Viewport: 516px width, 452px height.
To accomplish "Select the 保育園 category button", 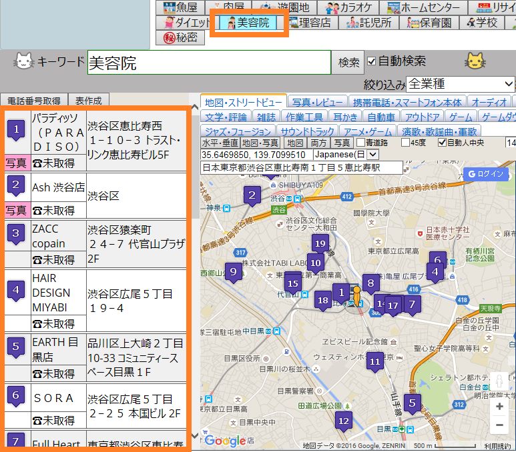I will point(429,23).
